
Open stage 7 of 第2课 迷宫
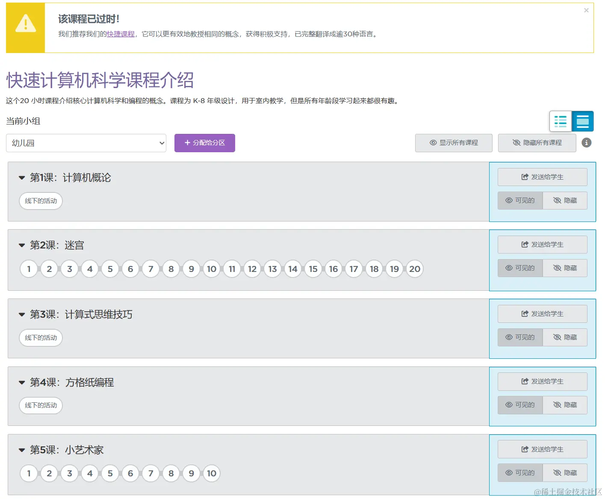151,269
